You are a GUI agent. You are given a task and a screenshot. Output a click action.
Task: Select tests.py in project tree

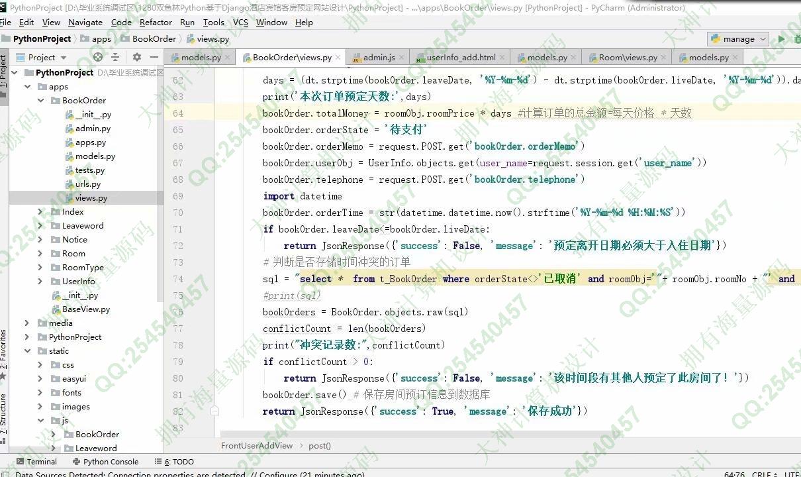click(90, 170)
